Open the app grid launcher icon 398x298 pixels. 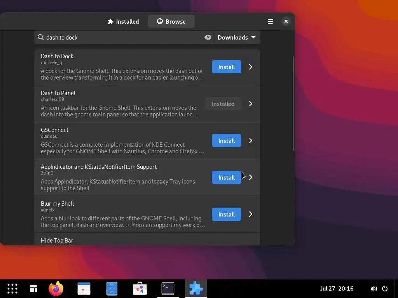pos(12,289)
